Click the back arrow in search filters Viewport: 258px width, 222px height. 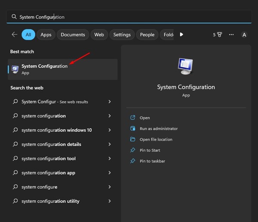pyautogui.click(x=15, y=34)
